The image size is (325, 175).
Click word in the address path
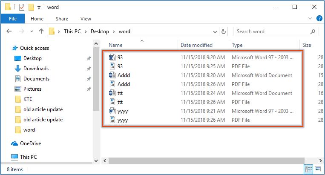[124, 32]
